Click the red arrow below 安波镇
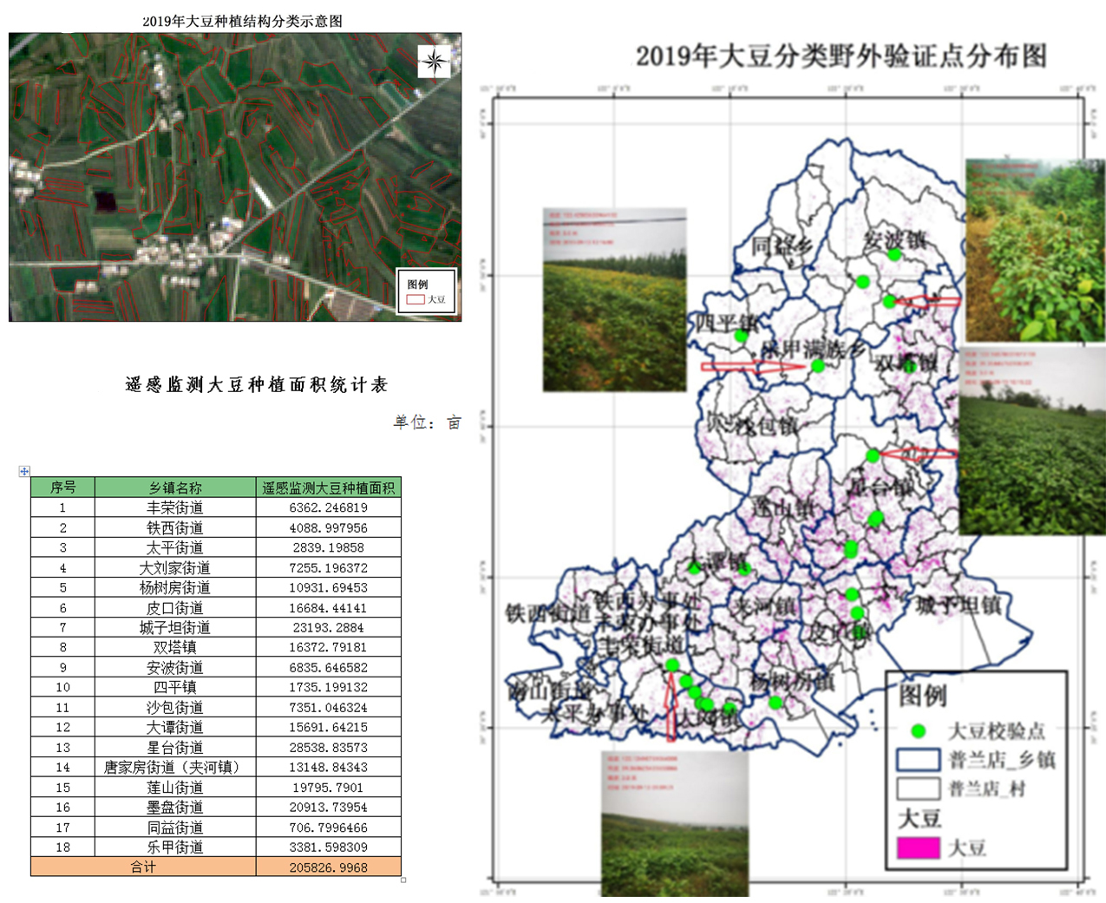1106x903 pixels. [929, 302]
